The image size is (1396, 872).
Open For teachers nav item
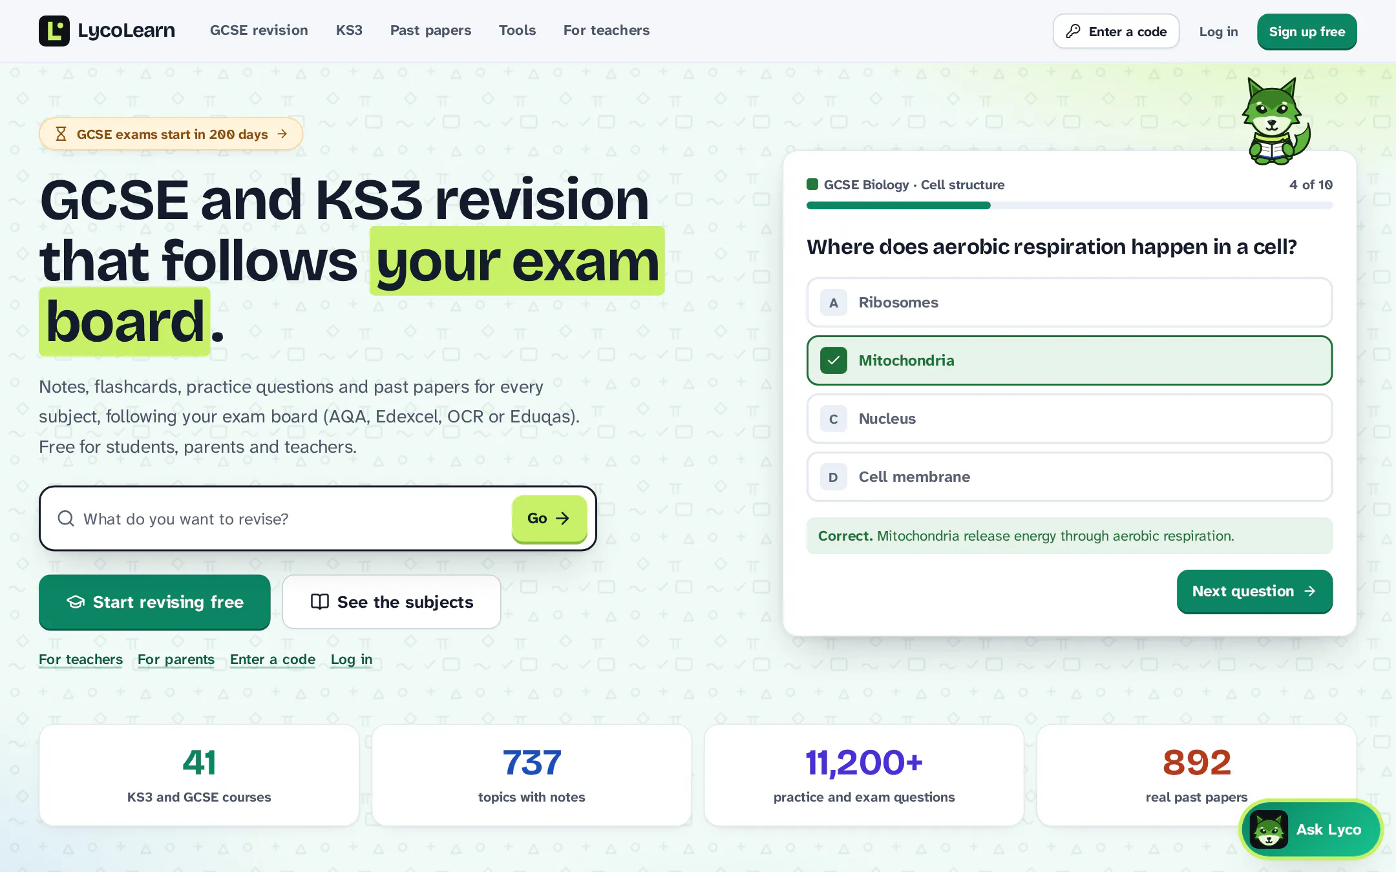click(607, 30)
